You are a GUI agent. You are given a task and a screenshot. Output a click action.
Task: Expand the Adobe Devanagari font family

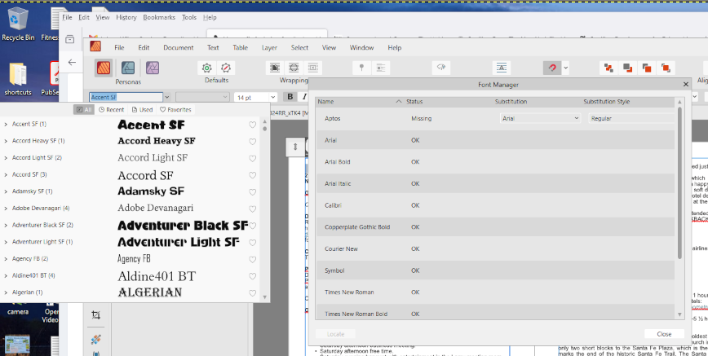click(x=6, y=209)
